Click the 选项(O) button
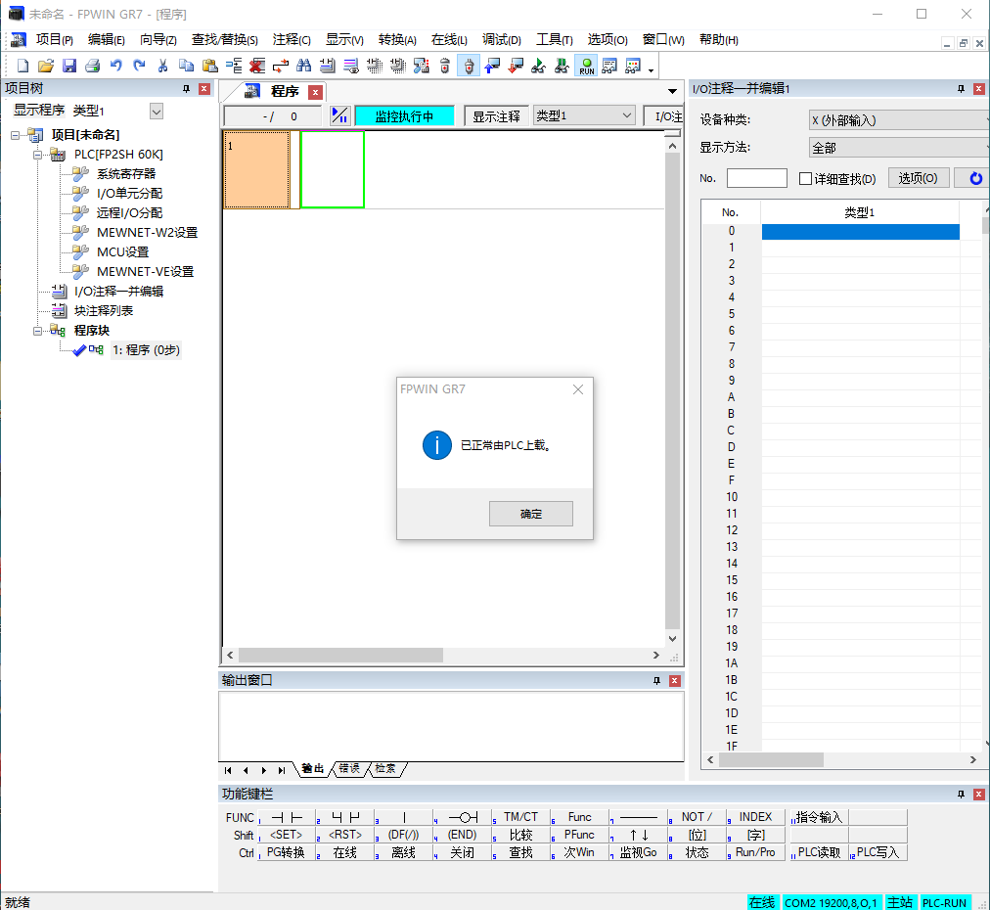The image size is (990, 910). tap(918, 178)
